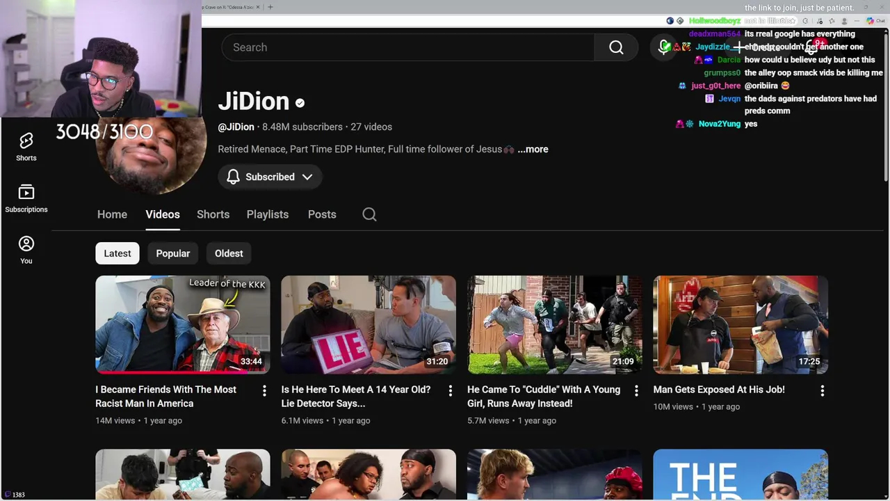Viewport: 890px width, 501px height.
Task: Click the 8.48M subscribers text
Action: 302,127
